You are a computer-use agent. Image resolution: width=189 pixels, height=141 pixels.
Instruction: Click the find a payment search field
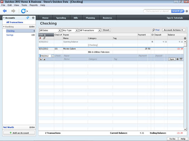157,11
